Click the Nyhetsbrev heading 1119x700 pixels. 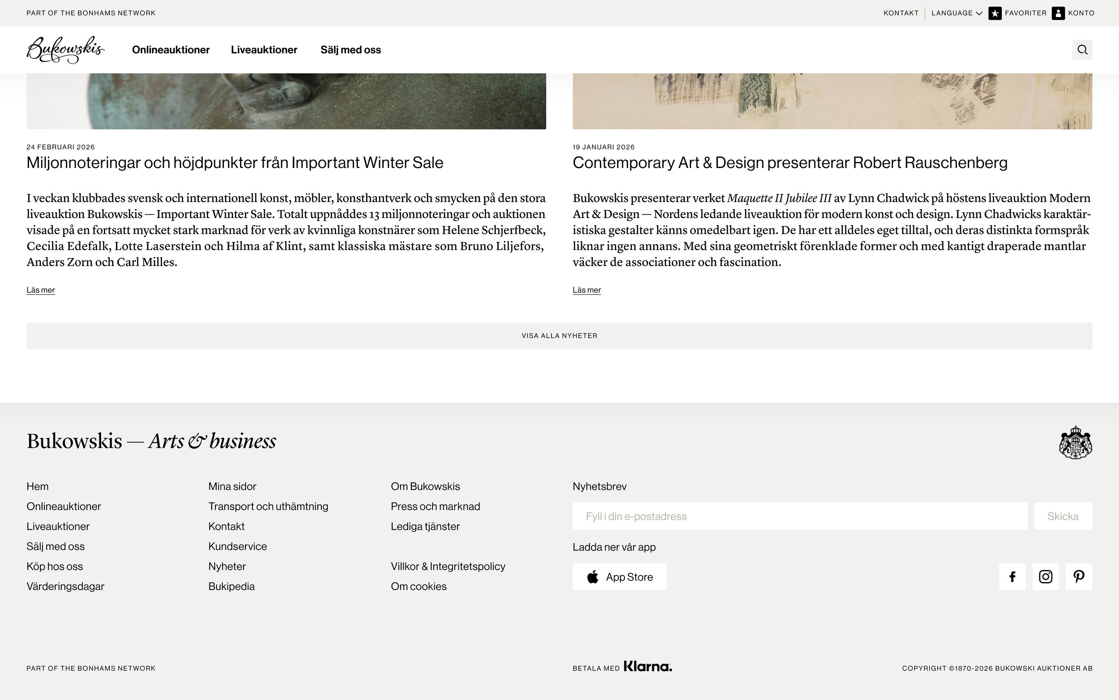[599, 486]
